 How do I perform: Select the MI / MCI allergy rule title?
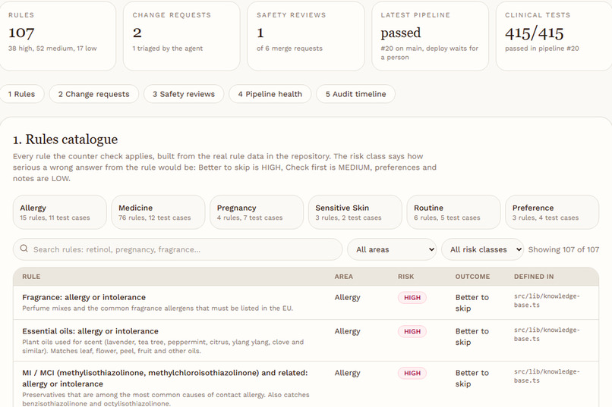(165, 378)
